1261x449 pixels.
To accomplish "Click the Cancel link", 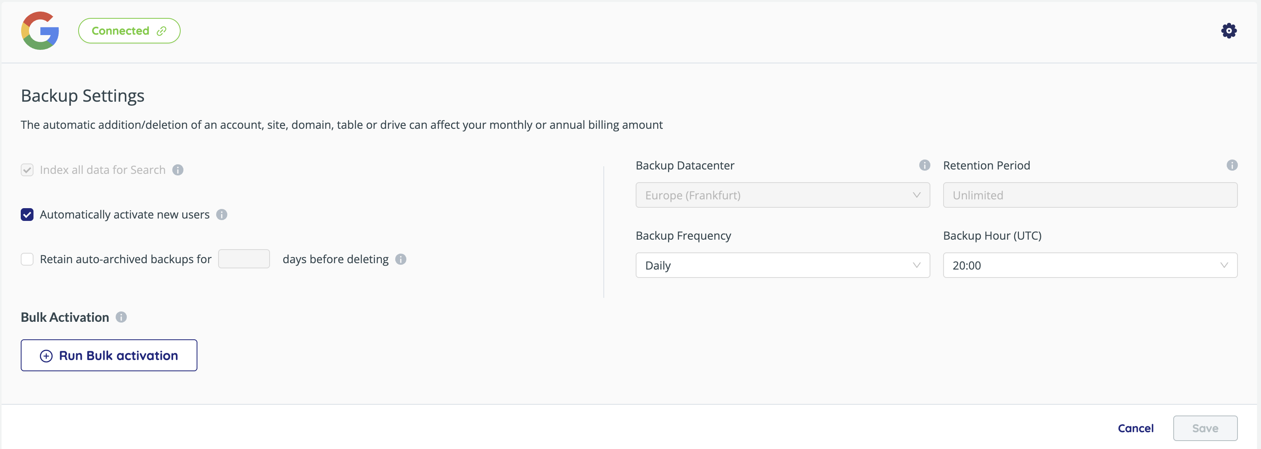I will click(1135, 428).
